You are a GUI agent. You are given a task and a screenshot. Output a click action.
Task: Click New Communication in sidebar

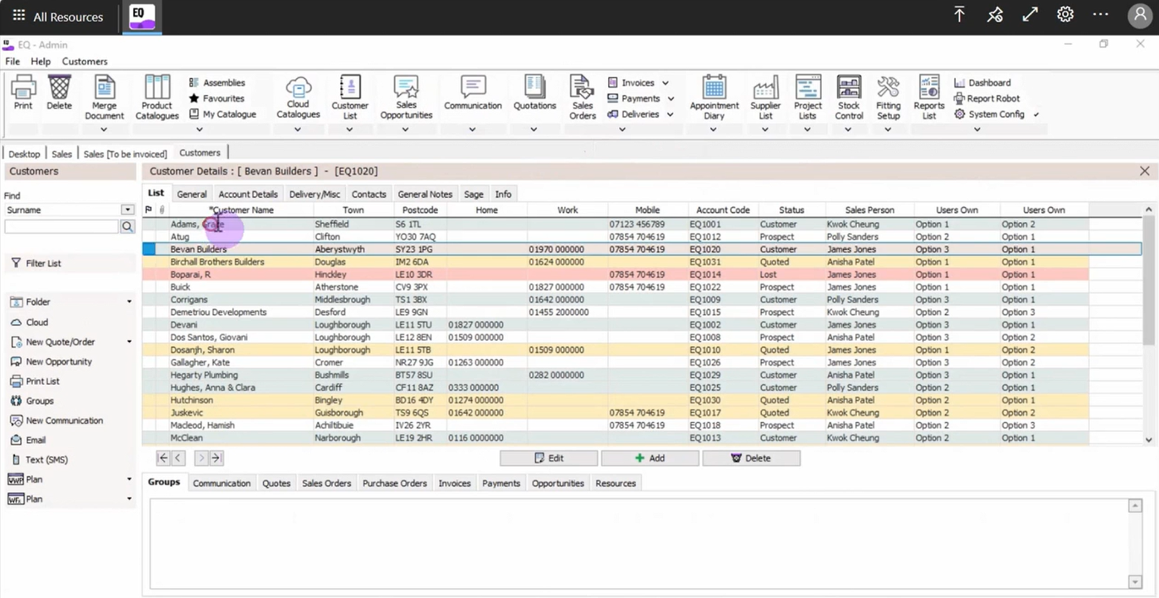pos(57,421)
